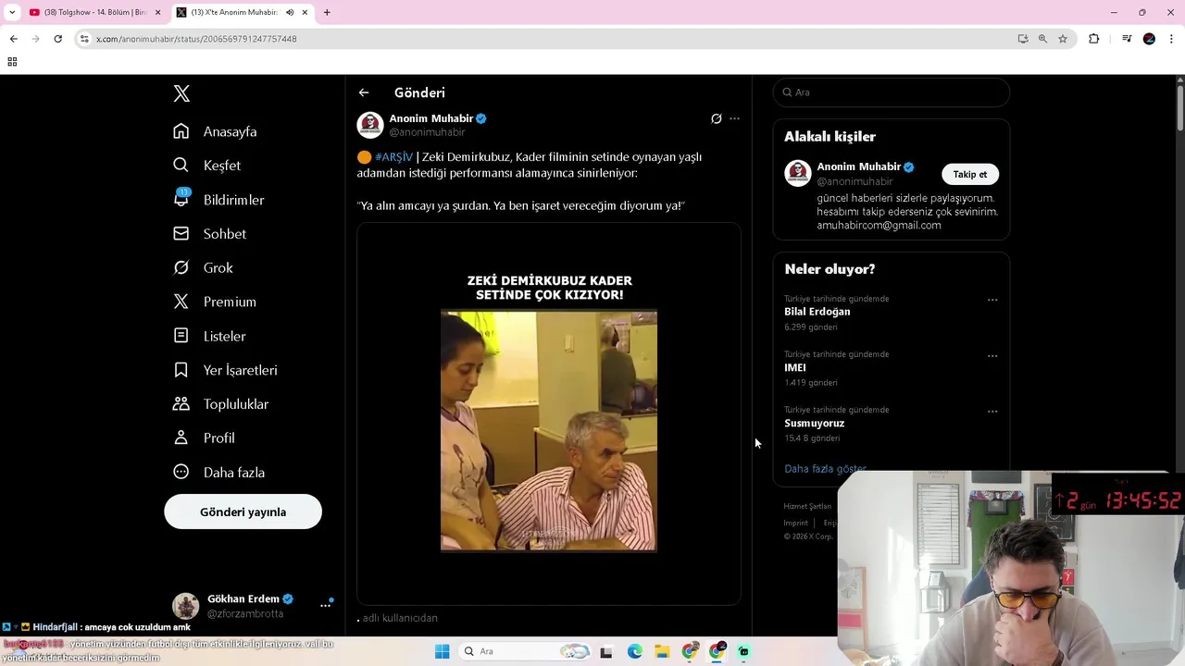Open Microsoft Edge from taskbar
The height and width of the screenshot is (666, 1185).
click(635, 652)
